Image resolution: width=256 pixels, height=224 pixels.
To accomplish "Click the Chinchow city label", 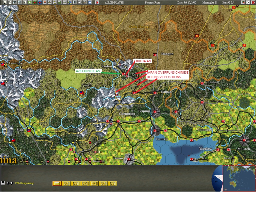I will tap(204, 130).
